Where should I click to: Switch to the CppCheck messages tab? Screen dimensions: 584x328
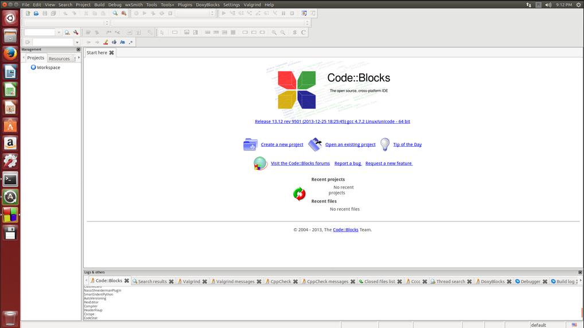point(328,282)
